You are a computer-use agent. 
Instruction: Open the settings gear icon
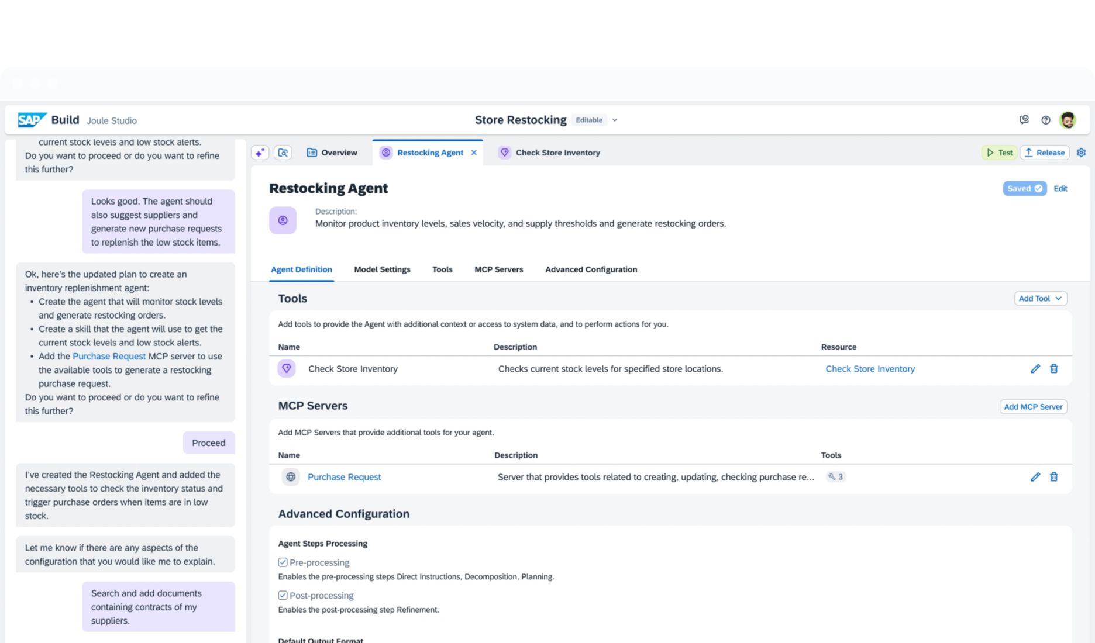click(x=1081, y=153)
